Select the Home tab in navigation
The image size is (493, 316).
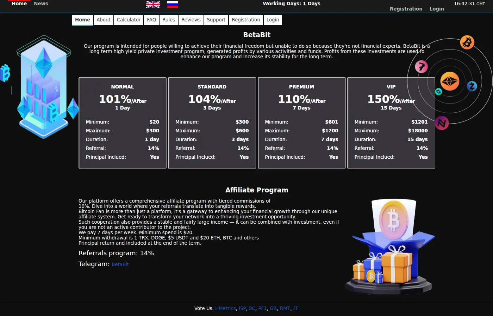(83, 20)
